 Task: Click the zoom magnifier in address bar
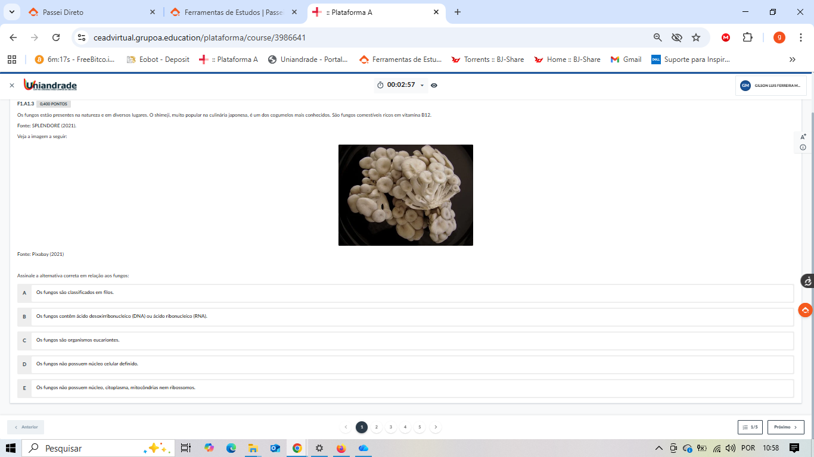coord(658,37)
